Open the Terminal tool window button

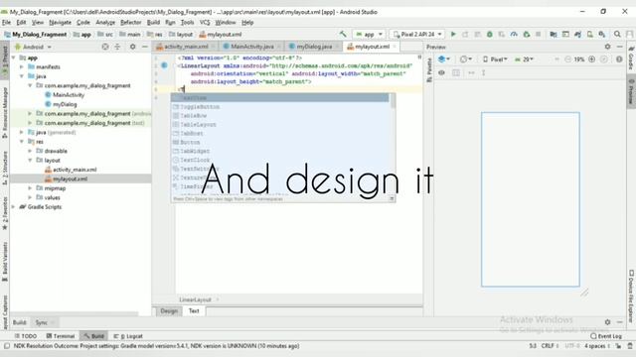tap(60, 336)
